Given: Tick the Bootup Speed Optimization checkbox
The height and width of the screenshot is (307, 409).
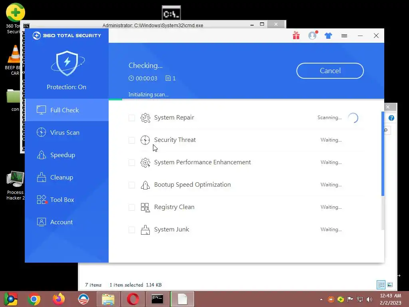Looking at the screenshot, I should click(x=132, y=185).
